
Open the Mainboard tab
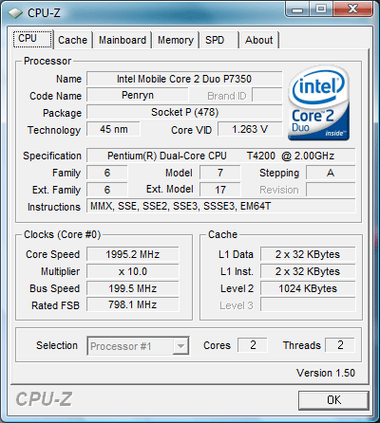pos(123,40)
